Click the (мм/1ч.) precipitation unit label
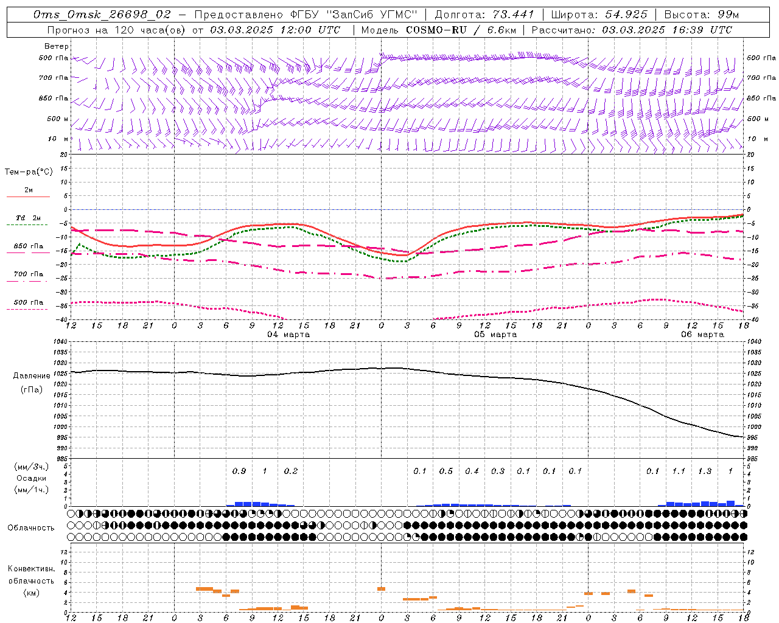Image resolution: width=779 pixels, height=623 pixels. coord(32,490)
